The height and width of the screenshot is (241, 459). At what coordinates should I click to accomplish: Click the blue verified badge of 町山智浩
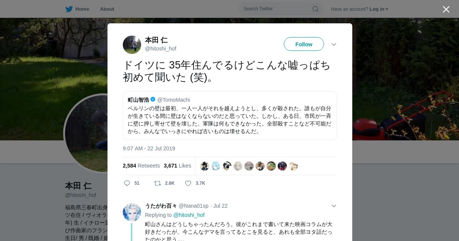(x=153, y=99)
